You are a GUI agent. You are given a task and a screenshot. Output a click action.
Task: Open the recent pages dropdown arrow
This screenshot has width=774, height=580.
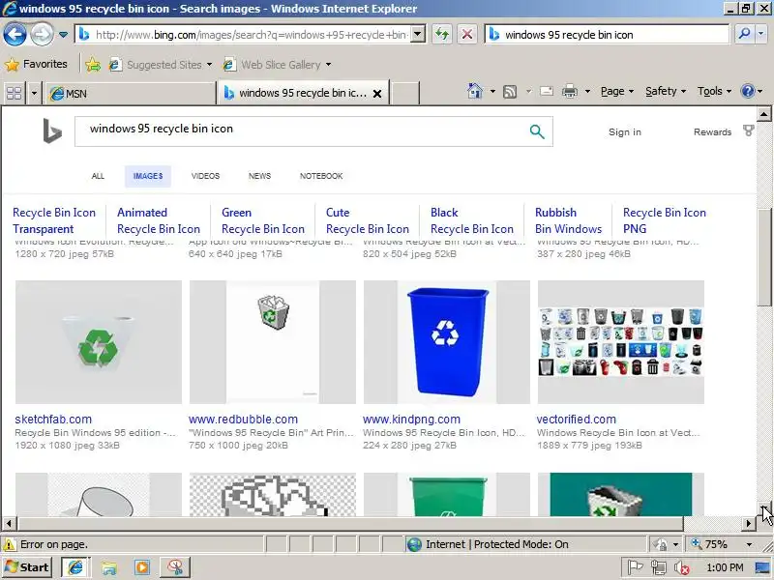[x=63, y=35]
